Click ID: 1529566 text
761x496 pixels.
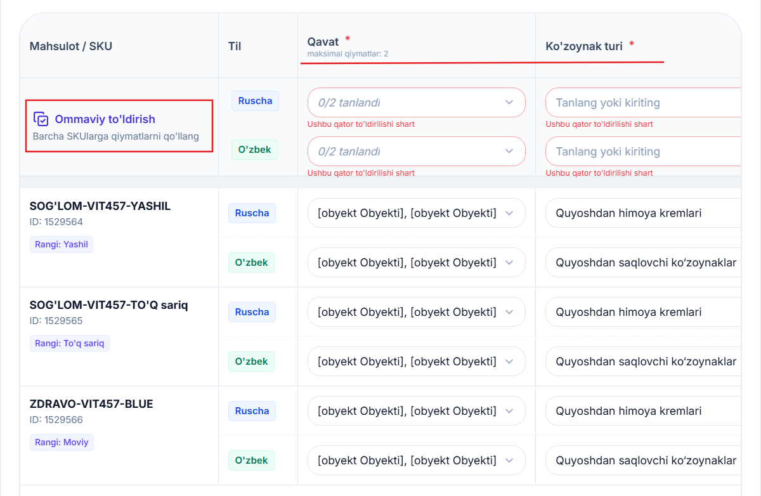point(56,420)
